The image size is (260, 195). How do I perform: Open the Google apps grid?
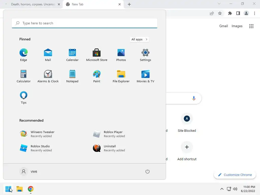tap(251, 26)
